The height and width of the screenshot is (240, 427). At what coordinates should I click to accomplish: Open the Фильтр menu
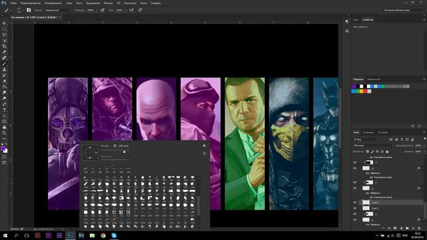click(108, 3)
